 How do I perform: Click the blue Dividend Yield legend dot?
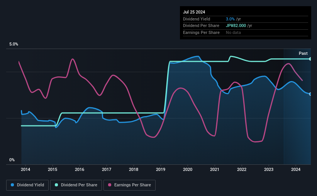(12, 185)
